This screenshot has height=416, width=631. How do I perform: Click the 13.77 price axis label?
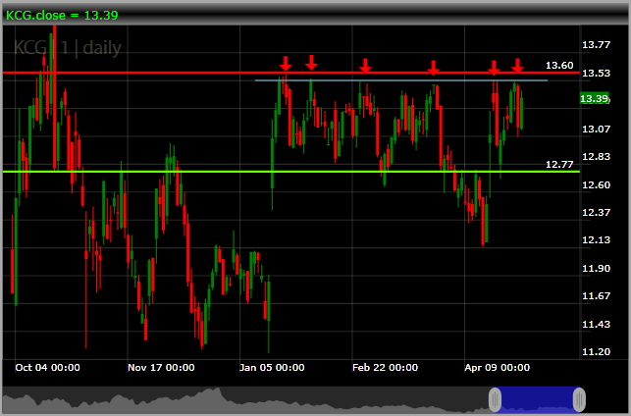[x=596, y=45]
